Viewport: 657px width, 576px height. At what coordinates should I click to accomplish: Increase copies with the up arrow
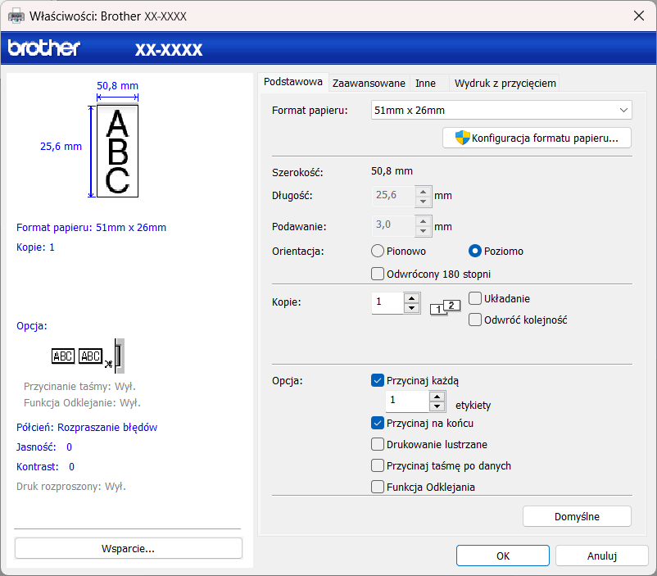pos(412,297)
